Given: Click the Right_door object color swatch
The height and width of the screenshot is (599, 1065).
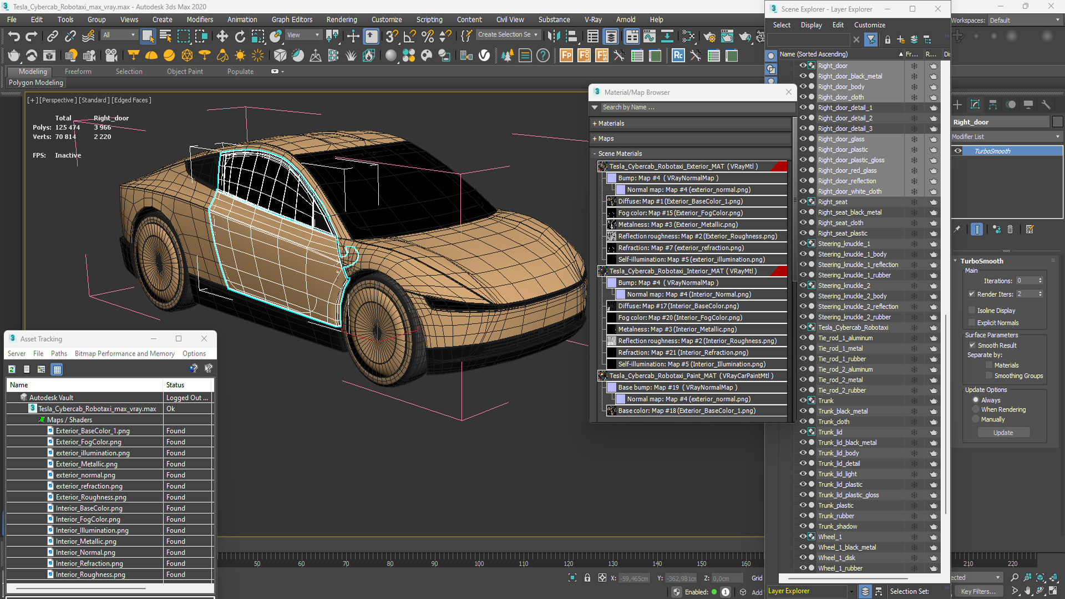Looking at the screenshot, I should 1057,122.
